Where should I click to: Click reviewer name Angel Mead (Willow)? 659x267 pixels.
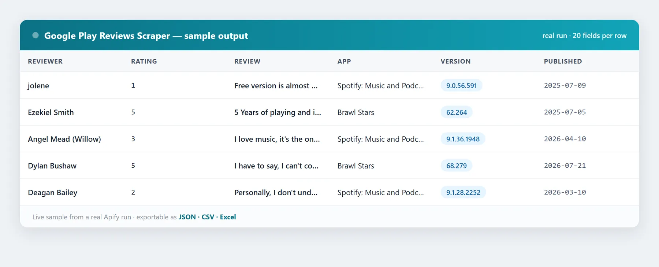click(x=64, y=139)
